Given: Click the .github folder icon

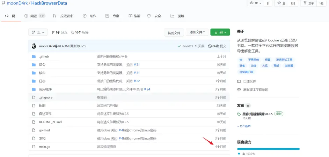Looking at the screenshot, I should [34, 56].
